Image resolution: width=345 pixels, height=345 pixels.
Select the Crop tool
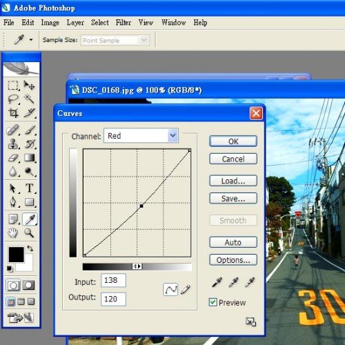pos(13,113)
